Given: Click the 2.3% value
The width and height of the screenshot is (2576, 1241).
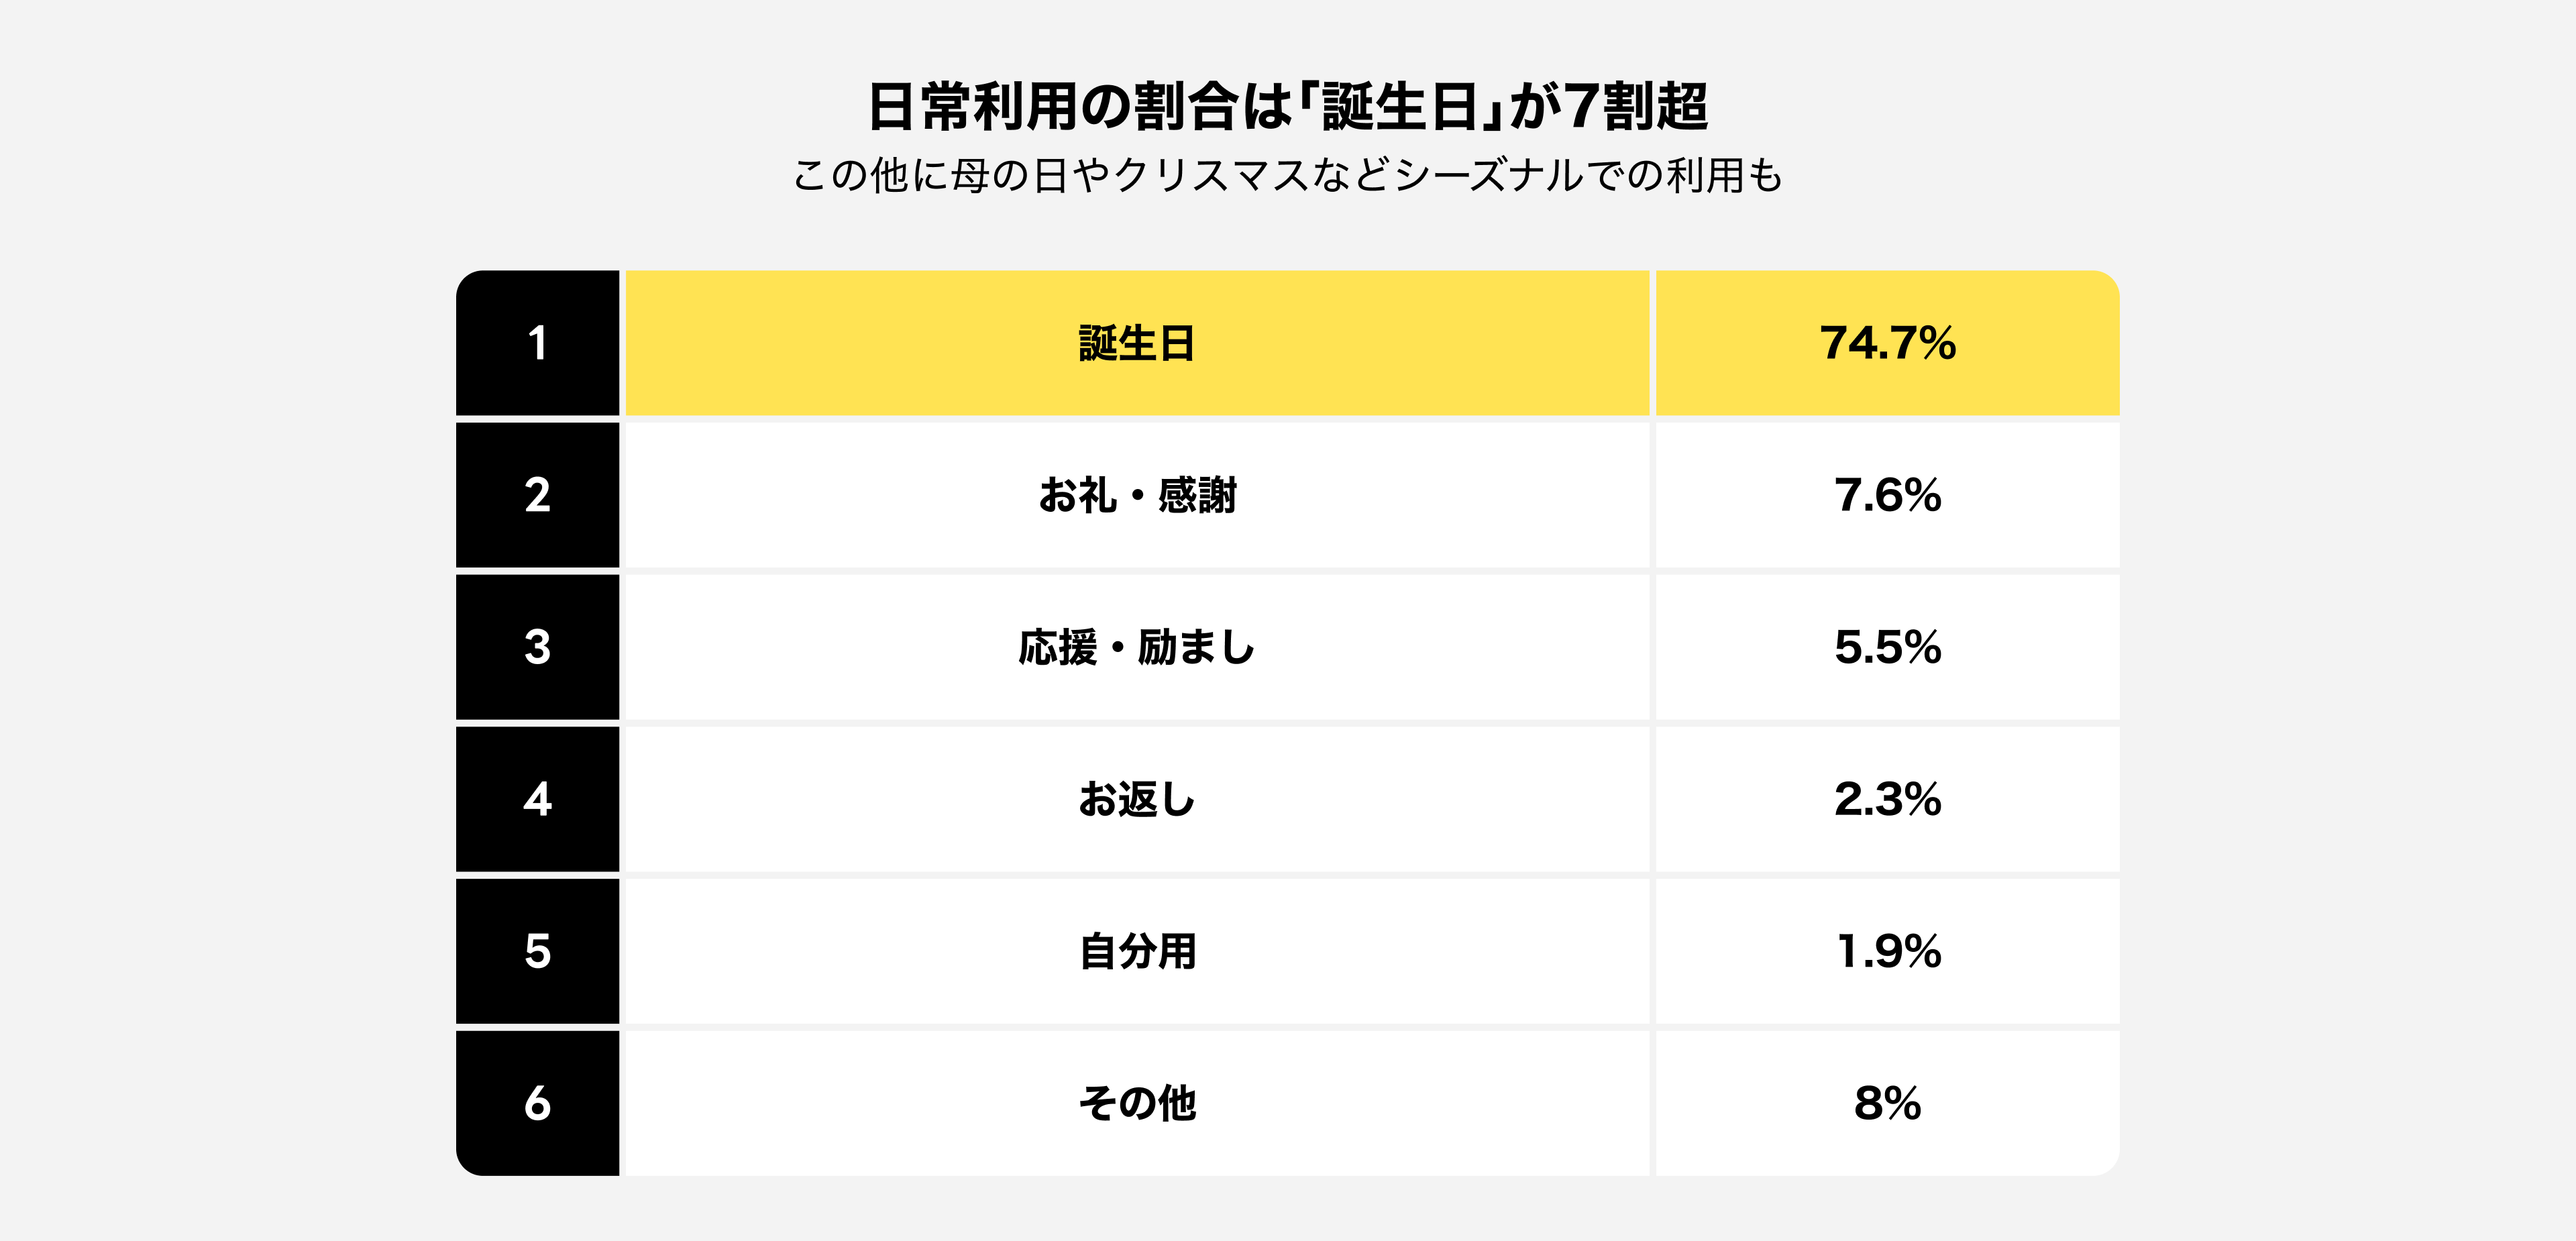Looking at the screenshot, I should [x=1887, y=799].
